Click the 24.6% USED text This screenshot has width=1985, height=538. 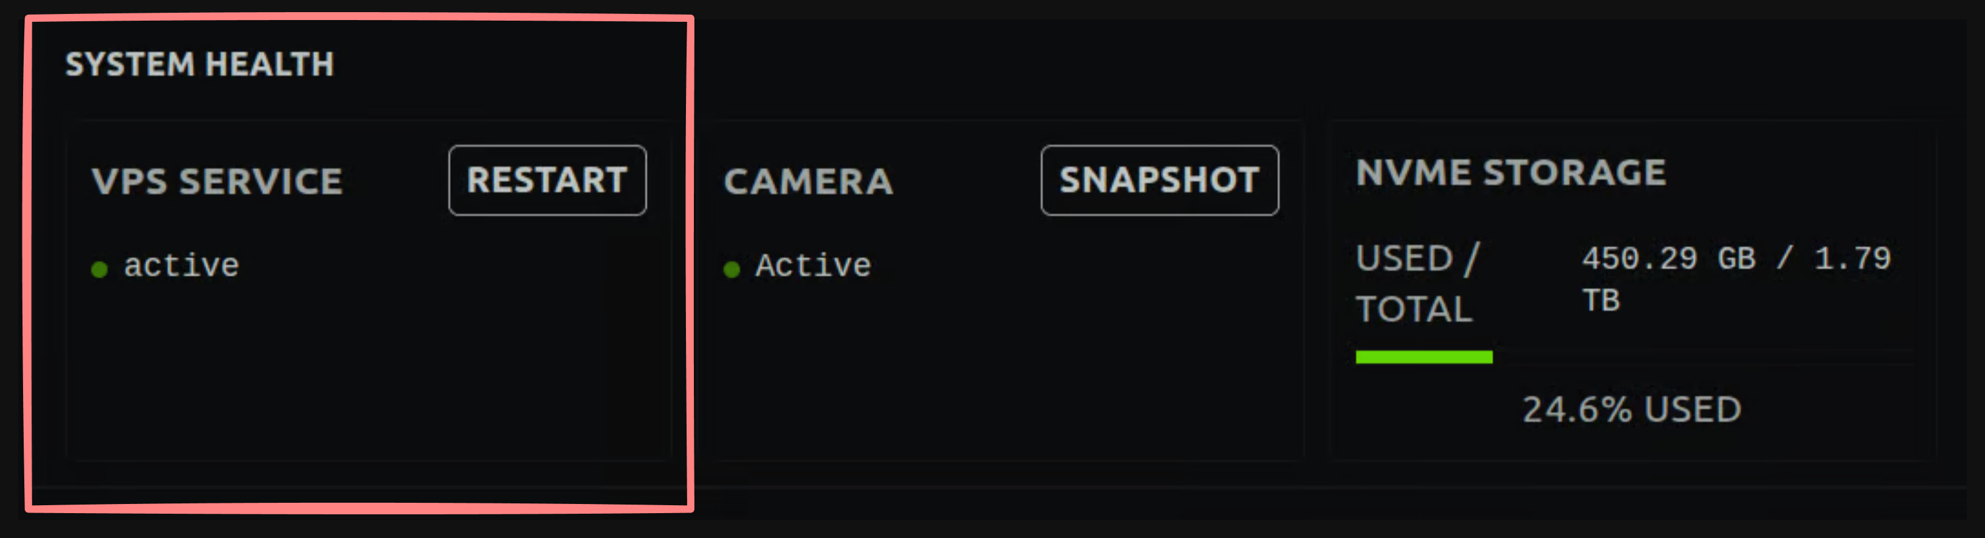[1631, 409]
